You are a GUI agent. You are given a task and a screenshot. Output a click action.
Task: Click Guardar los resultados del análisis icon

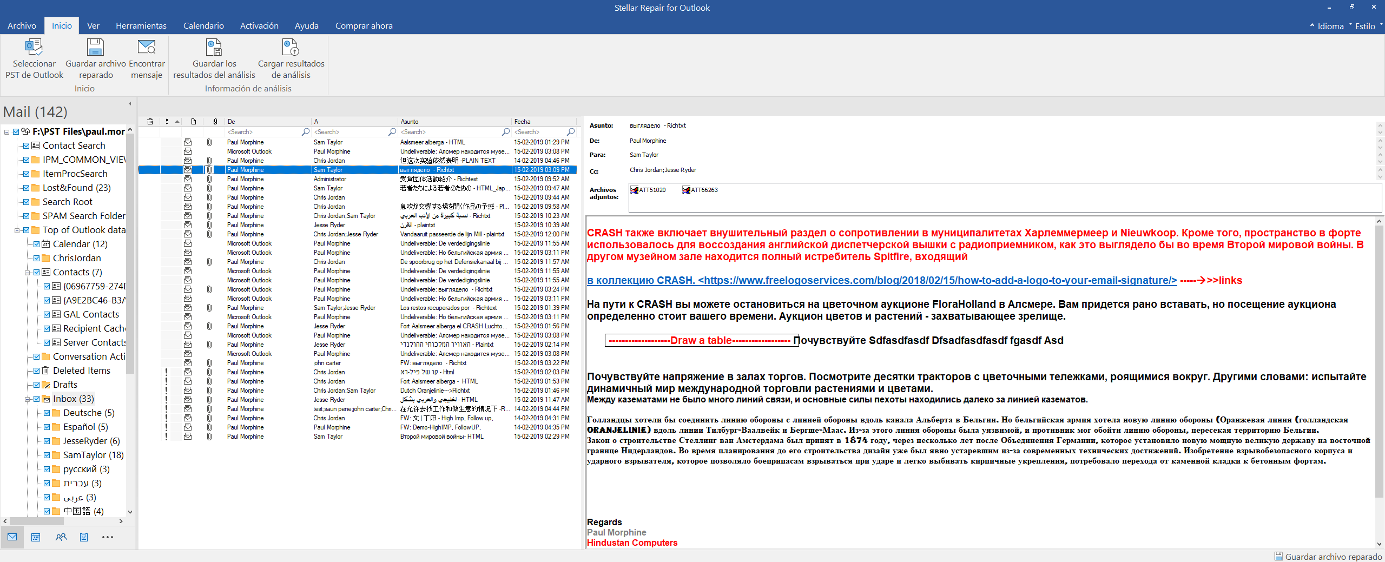[x=214, y=48]
